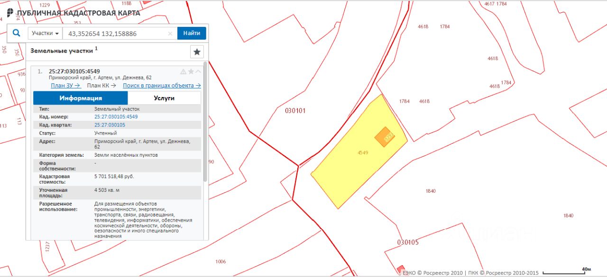This screenshot has height=277, width=607.
Task: Select the Земельный участок type value
Action: (x=117, y=109)
